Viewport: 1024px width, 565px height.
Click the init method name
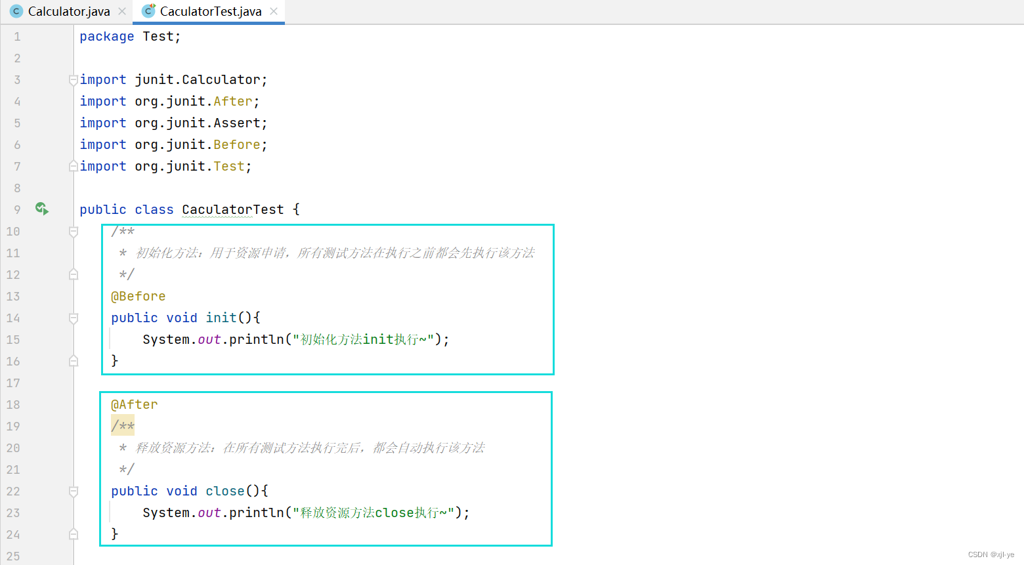point(221,318)
